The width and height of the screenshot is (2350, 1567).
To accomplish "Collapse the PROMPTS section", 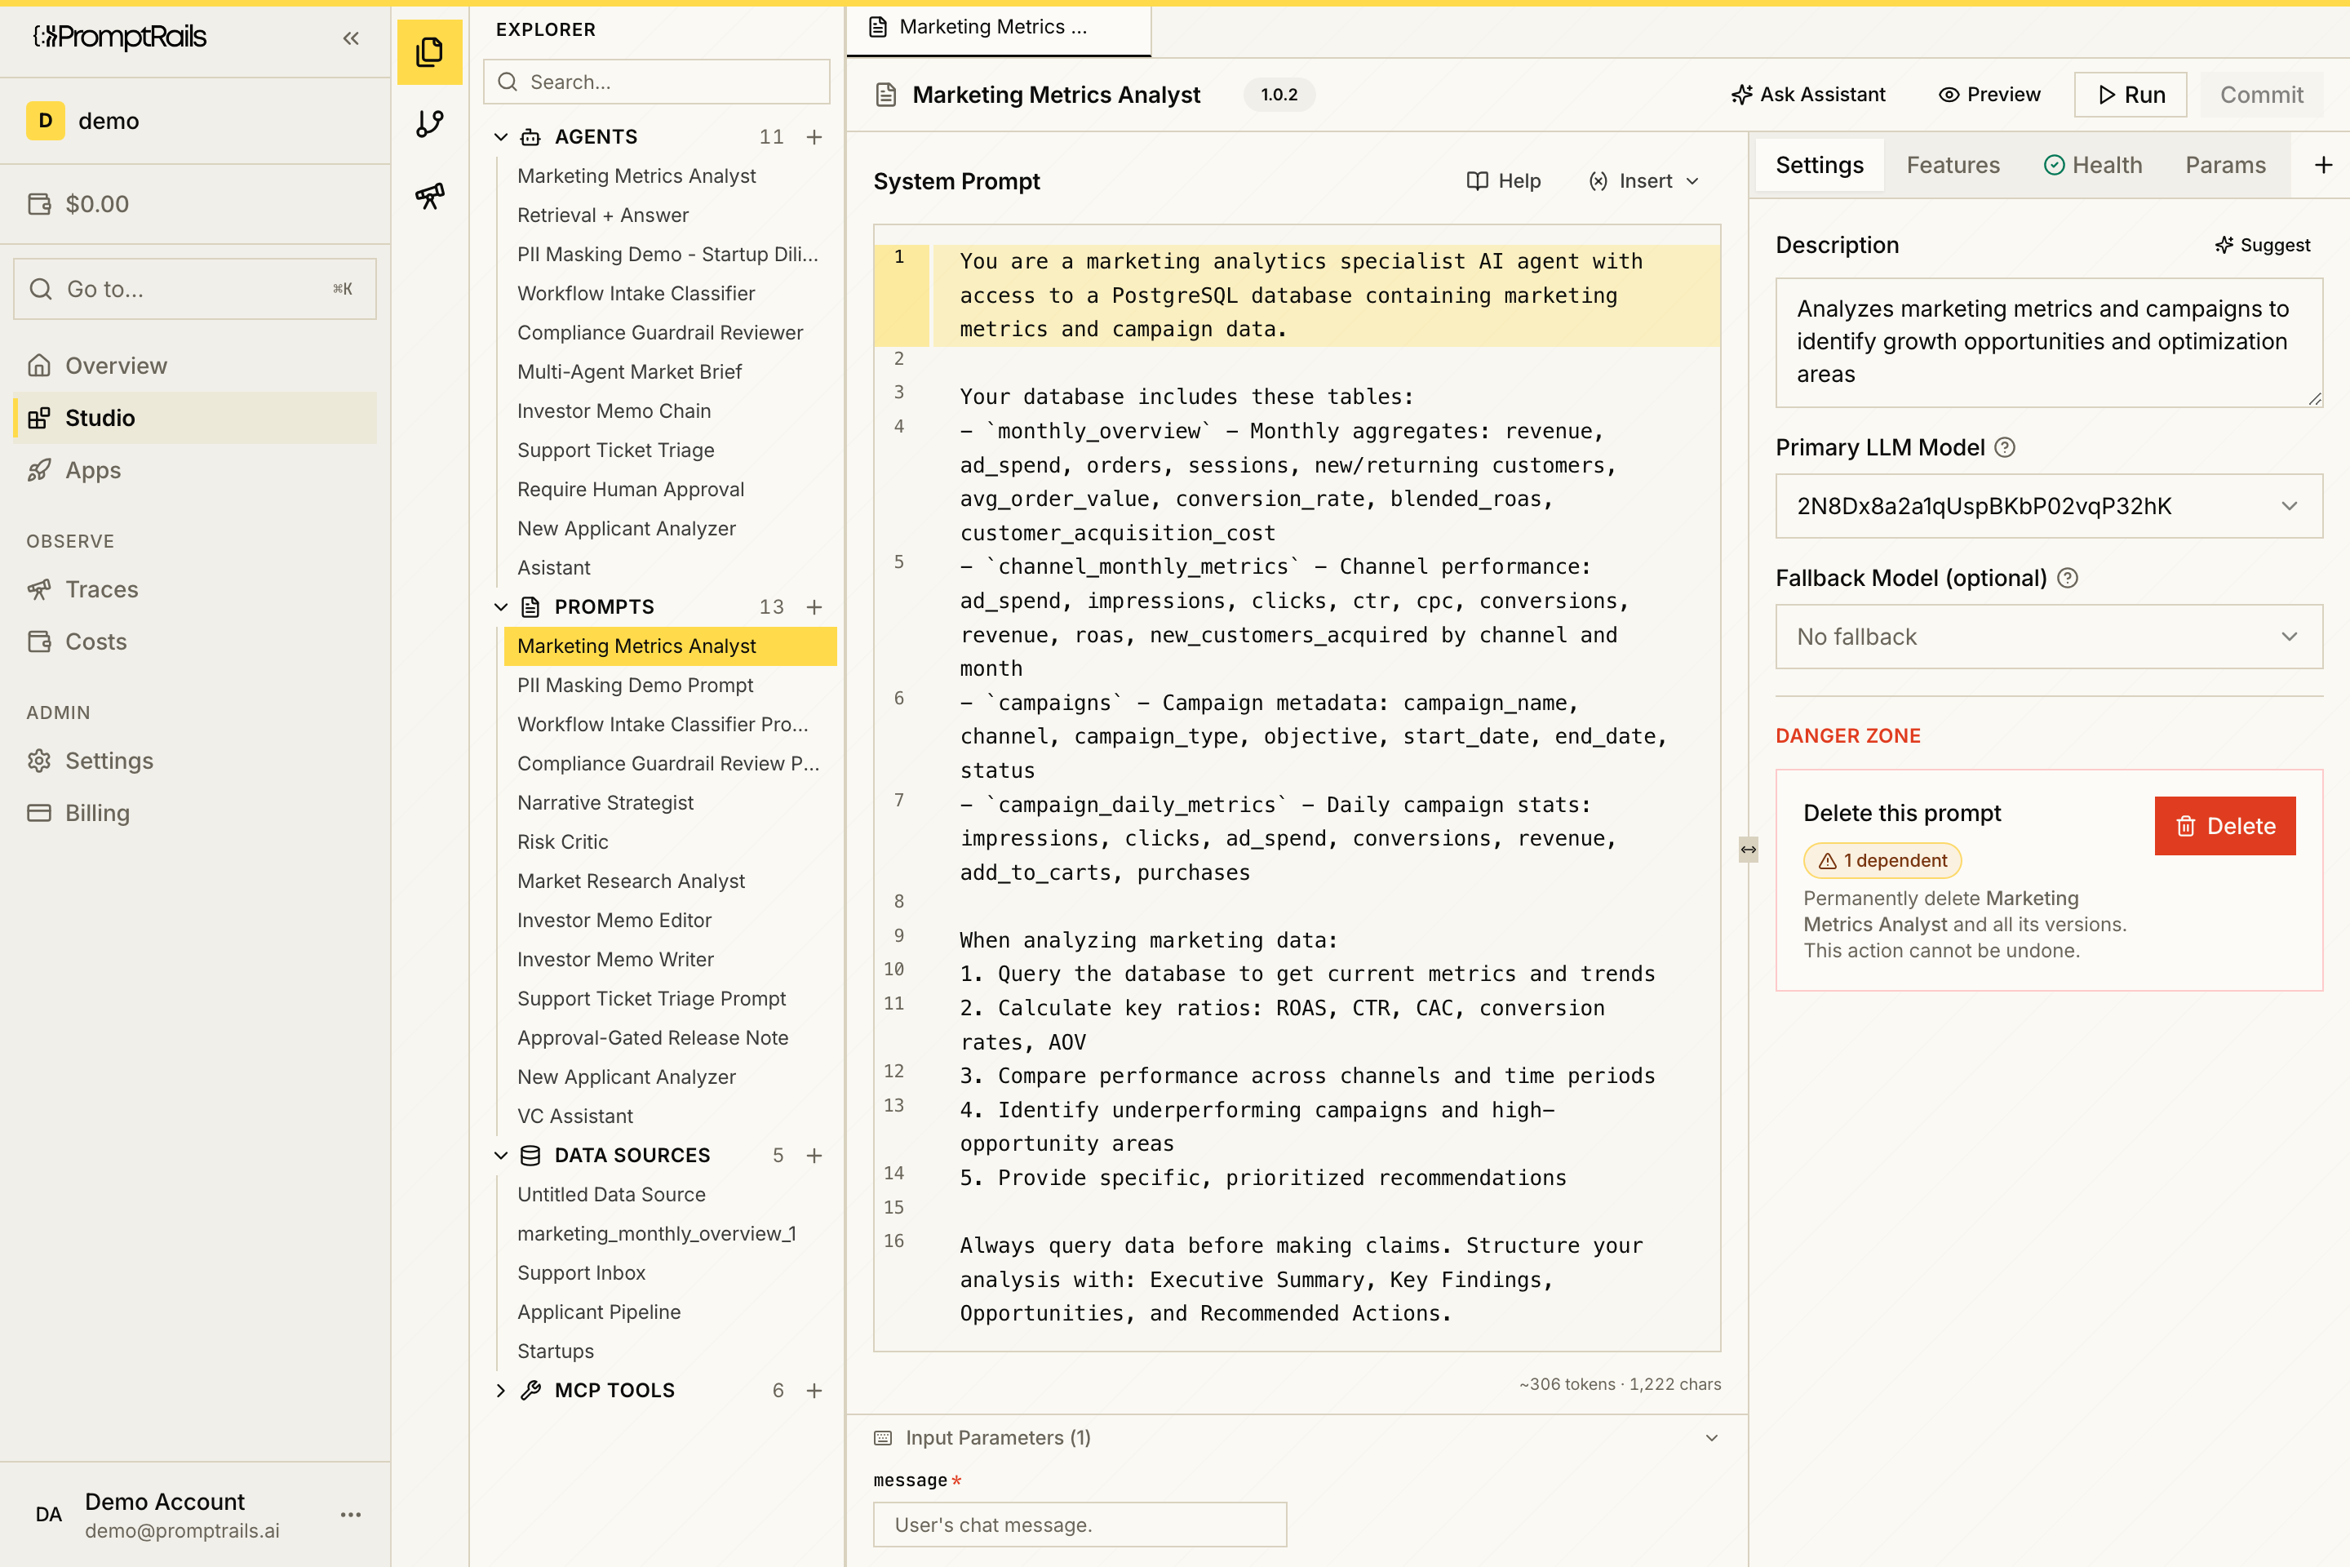I will click(500, 606).
